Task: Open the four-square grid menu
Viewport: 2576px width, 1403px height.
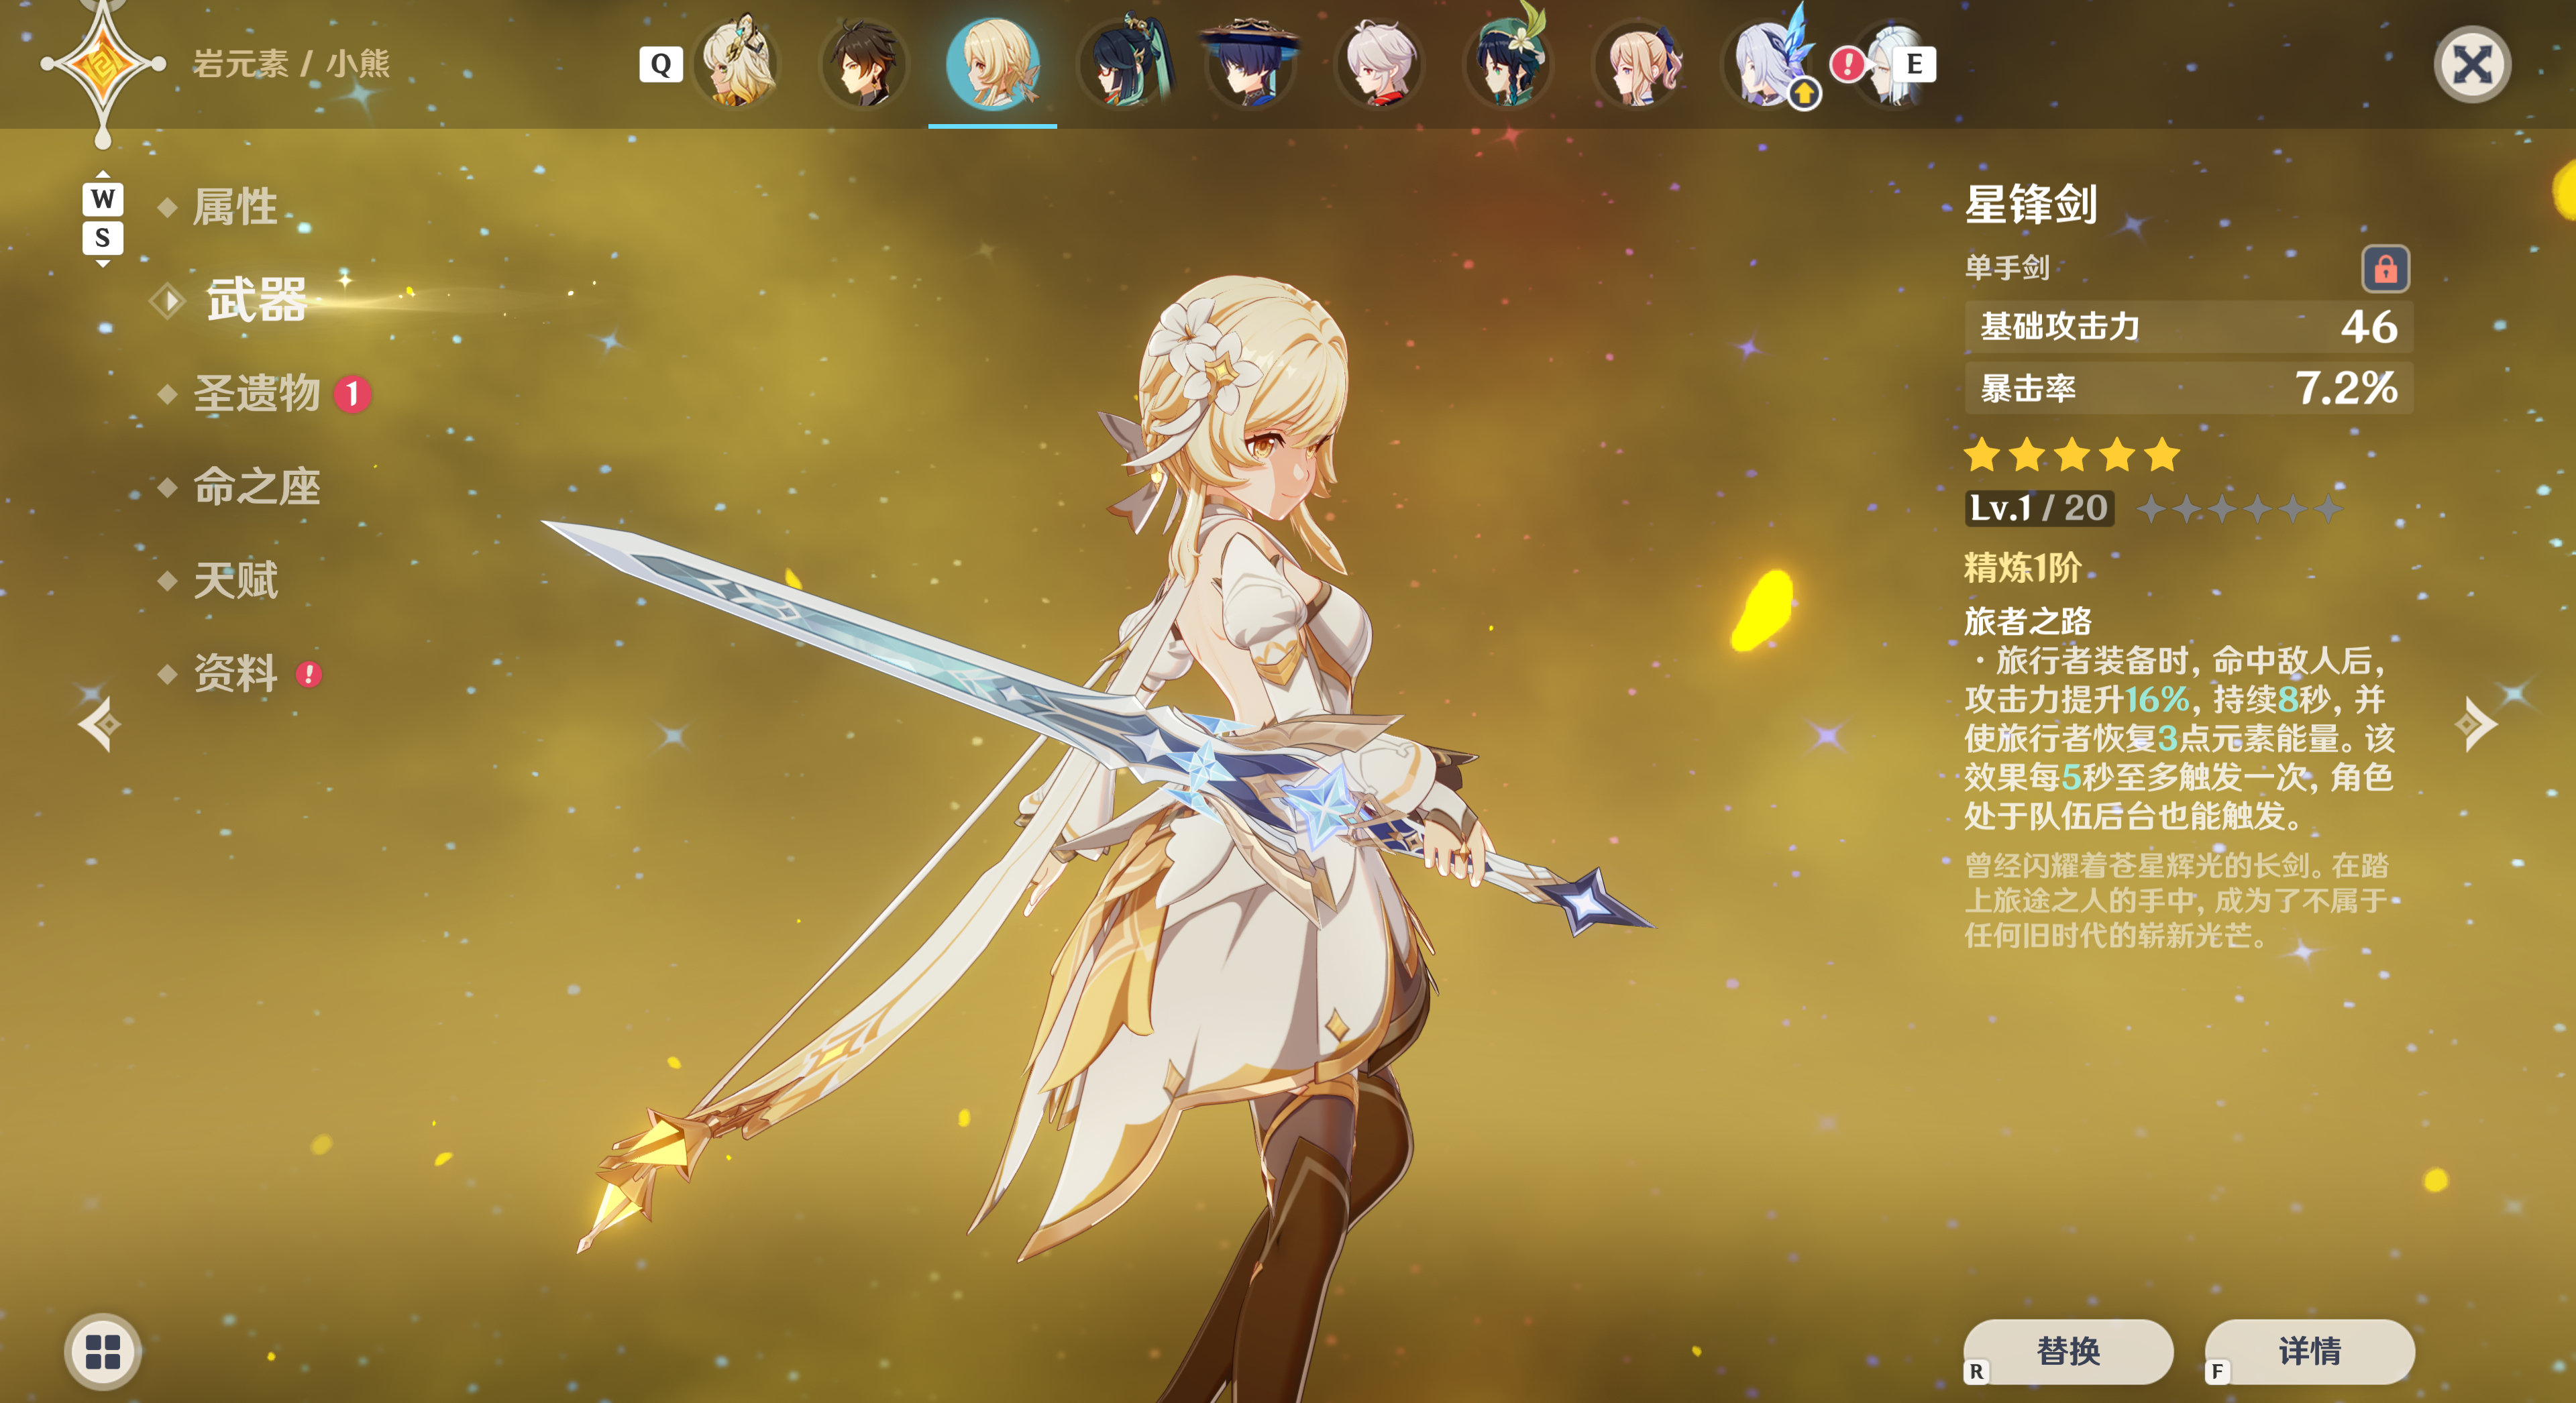Action: pos(103,1351)
